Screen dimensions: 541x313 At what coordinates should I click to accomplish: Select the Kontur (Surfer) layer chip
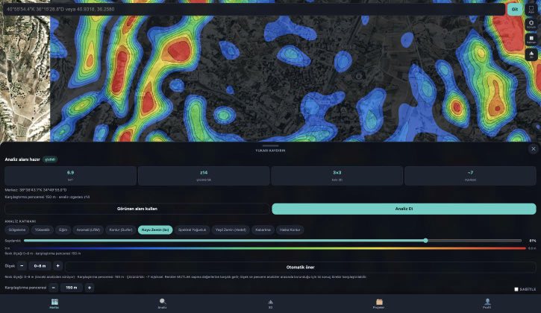point(121,230)
